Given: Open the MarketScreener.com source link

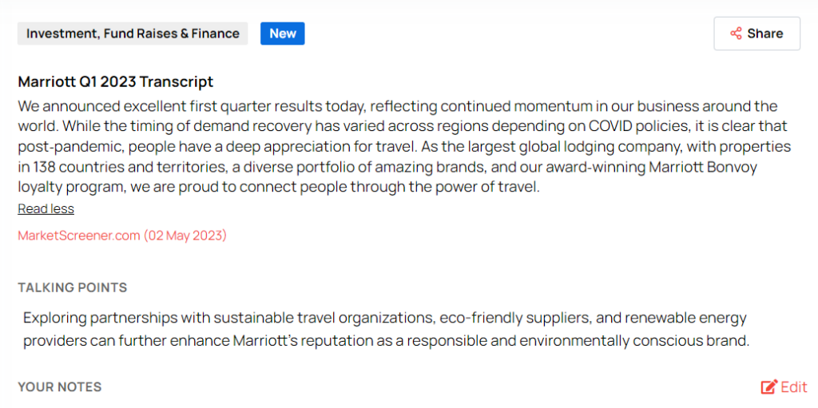Looking at the screenshot, I should pyautogui.click(x=79, y=236).
